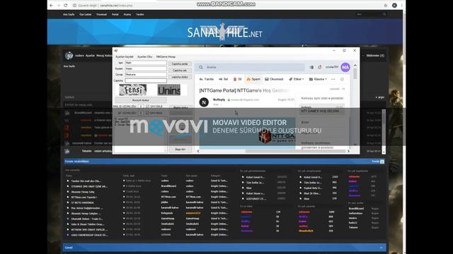Image resolution: width=453 pixels, height=254 pixels.
Task: Click mail panel vertical scrollbar thumb
Action: [355, 73]
